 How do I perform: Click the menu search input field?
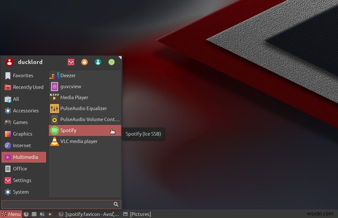click(61, 204)
